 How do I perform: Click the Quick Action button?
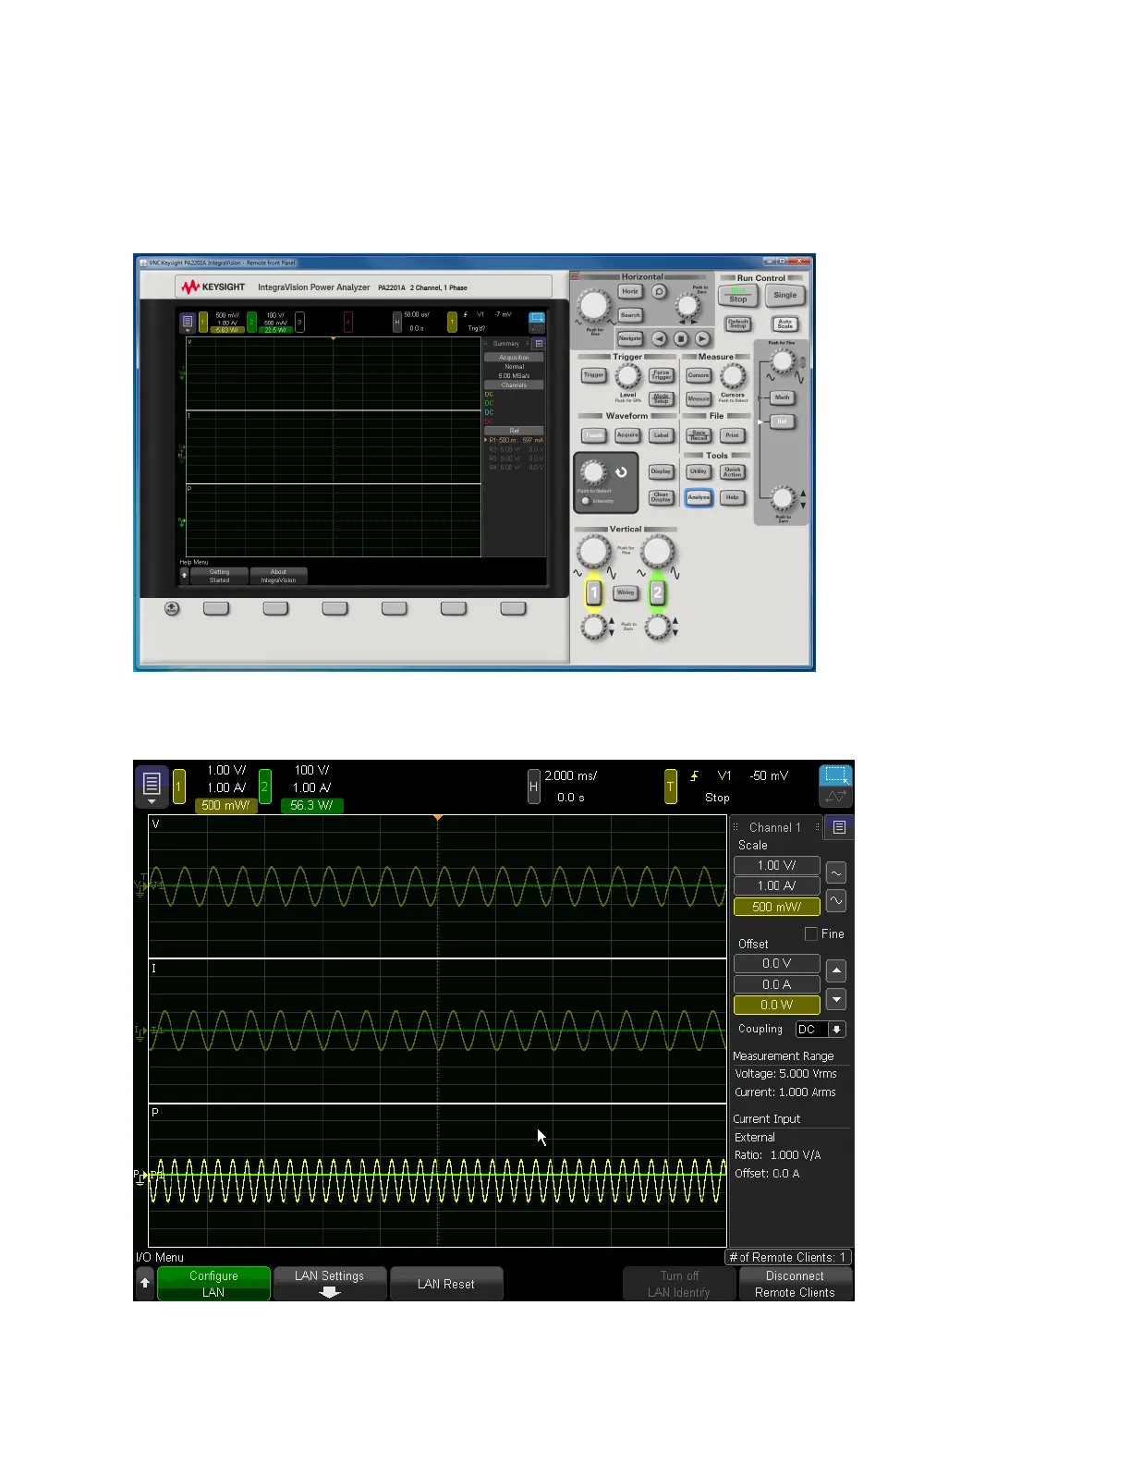tap(733, 471)
